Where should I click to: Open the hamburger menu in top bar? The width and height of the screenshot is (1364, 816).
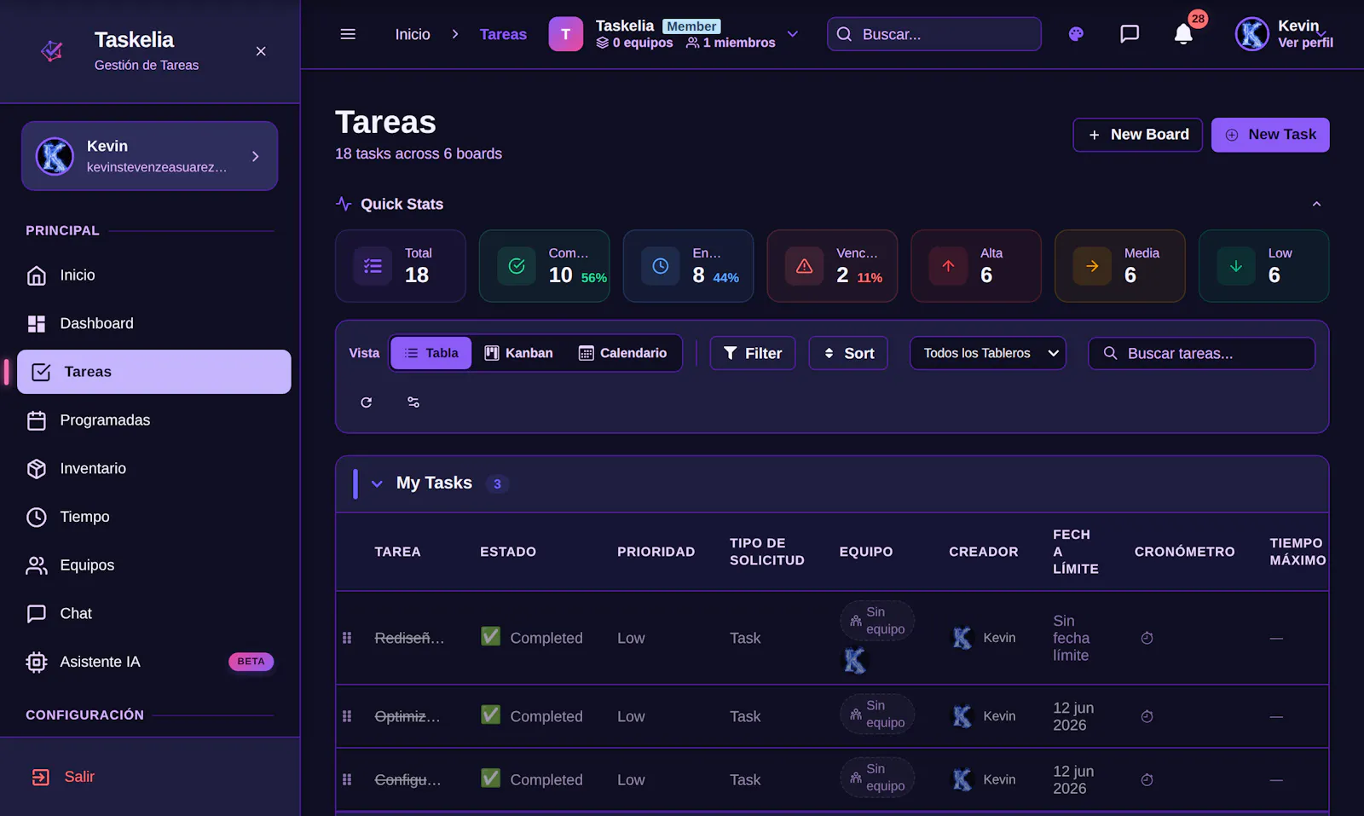click(x=348, y=34)
